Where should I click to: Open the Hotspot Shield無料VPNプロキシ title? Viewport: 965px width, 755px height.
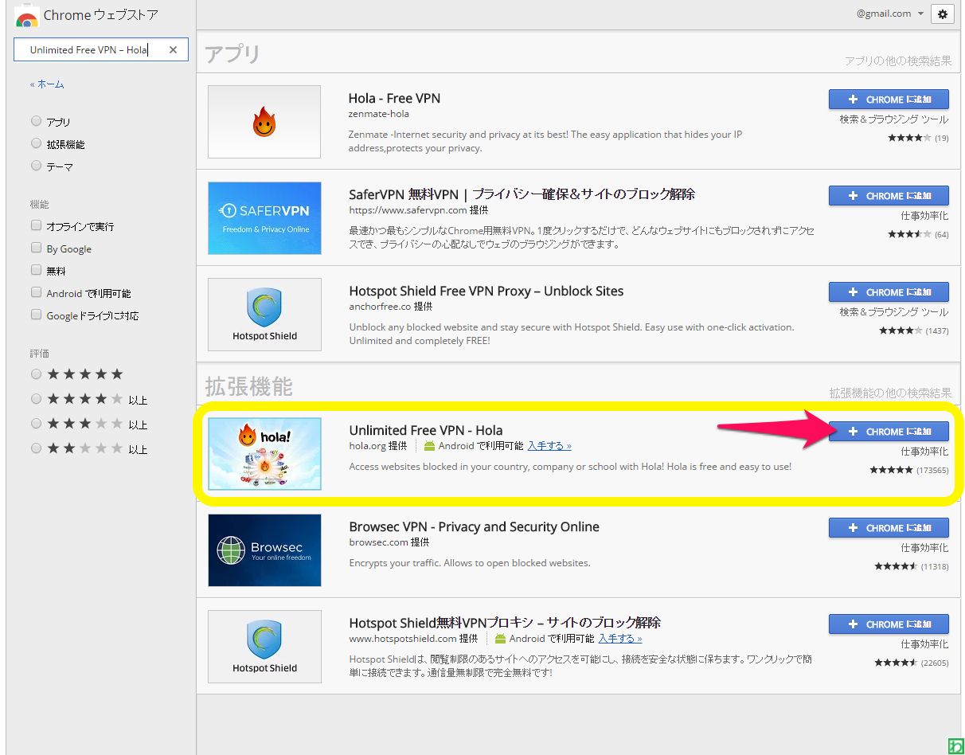(505, 623)
